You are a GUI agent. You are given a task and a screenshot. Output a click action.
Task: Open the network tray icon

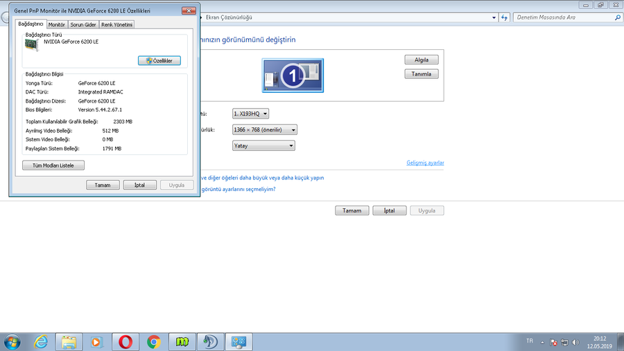[x=564, y=342]
